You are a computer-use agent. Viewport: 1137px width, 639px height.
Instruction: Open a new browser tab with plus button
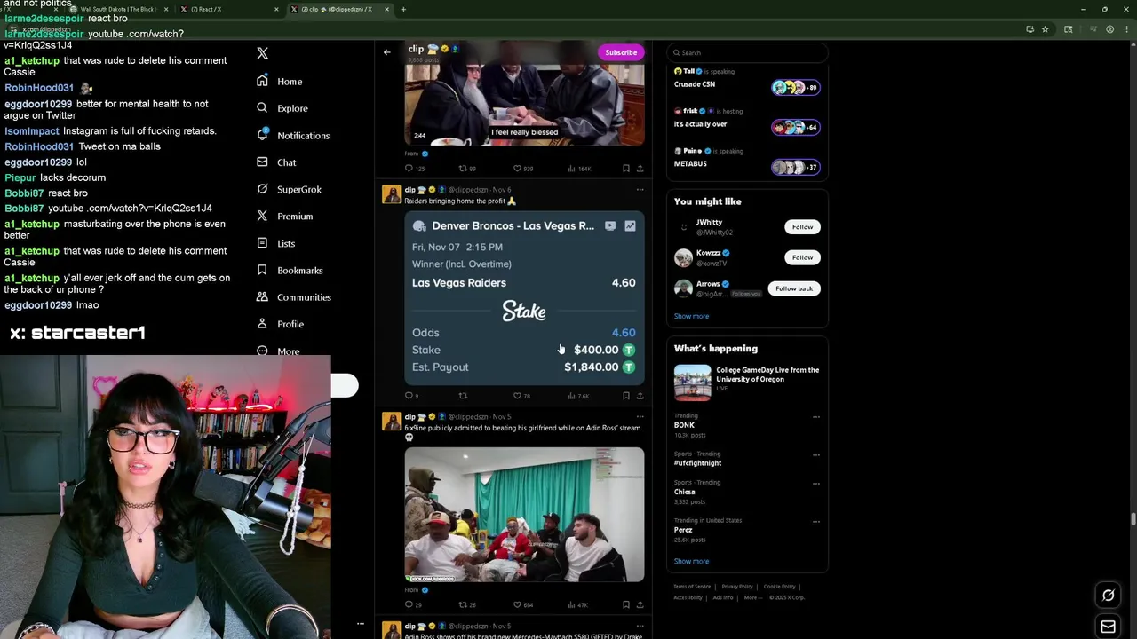point(403,10)
